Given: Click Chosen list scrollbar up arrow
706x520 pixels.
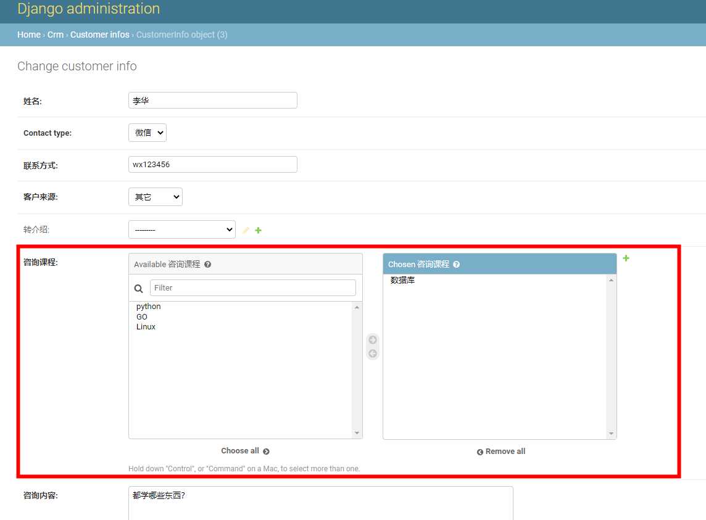Looking at the screenshot, I should point(611,280).
